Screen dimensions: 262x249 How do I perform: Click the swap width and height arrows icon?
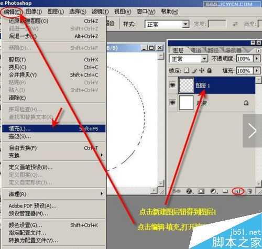click(x=235, y=24)
